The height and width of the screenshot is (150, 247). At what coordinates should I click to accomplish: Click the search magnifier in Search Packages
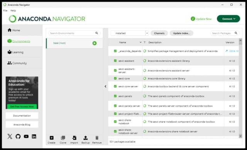(236, 33)
